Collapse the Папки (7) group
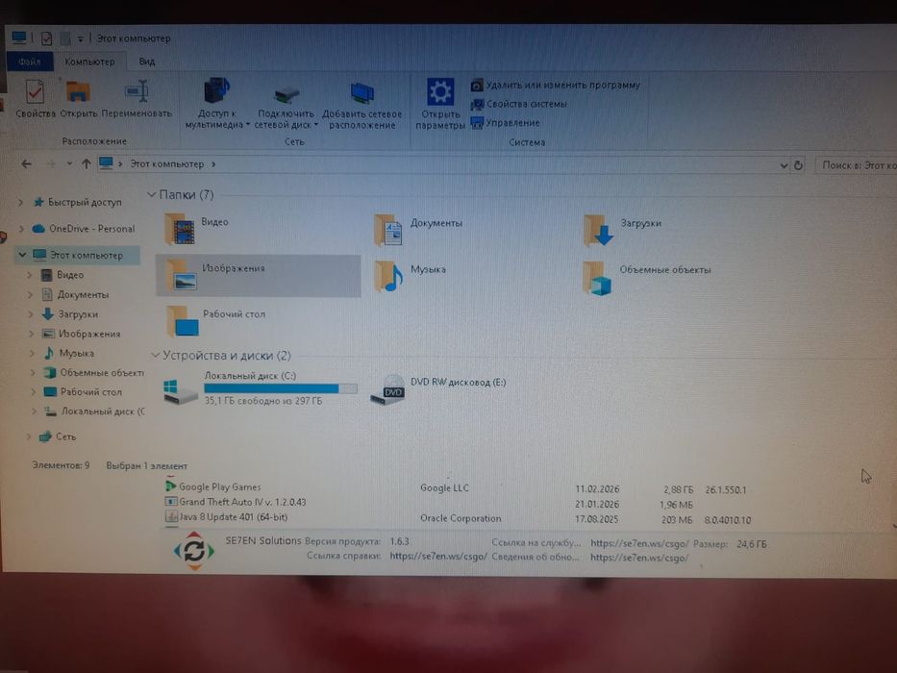The image size is (897, 673). pyautogui.click(x=152, y=195)
